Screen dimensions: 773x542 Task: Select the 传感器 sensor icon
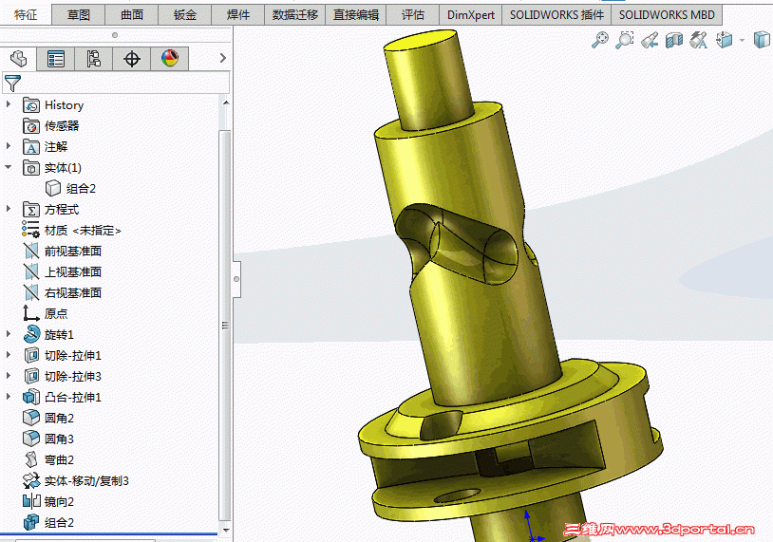pyautogui.click(x=31, y=126)
